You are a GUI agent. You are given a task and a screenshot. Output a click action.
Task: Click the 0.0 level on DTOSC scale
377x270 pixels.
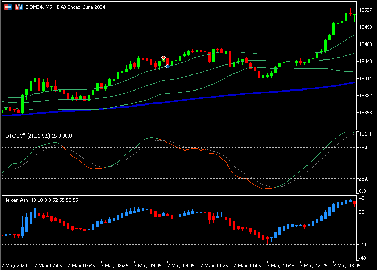362,191
